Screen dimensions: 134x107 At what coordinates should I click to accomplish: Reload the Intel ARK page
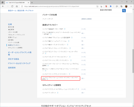[12, 6]
